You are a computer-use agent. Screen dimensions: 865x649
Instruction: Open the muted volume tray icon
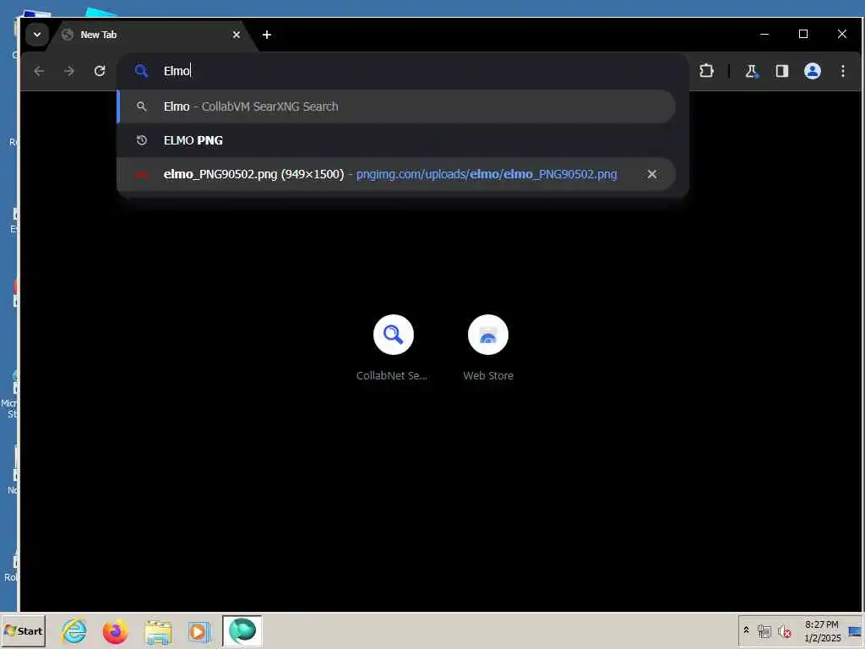784,631
